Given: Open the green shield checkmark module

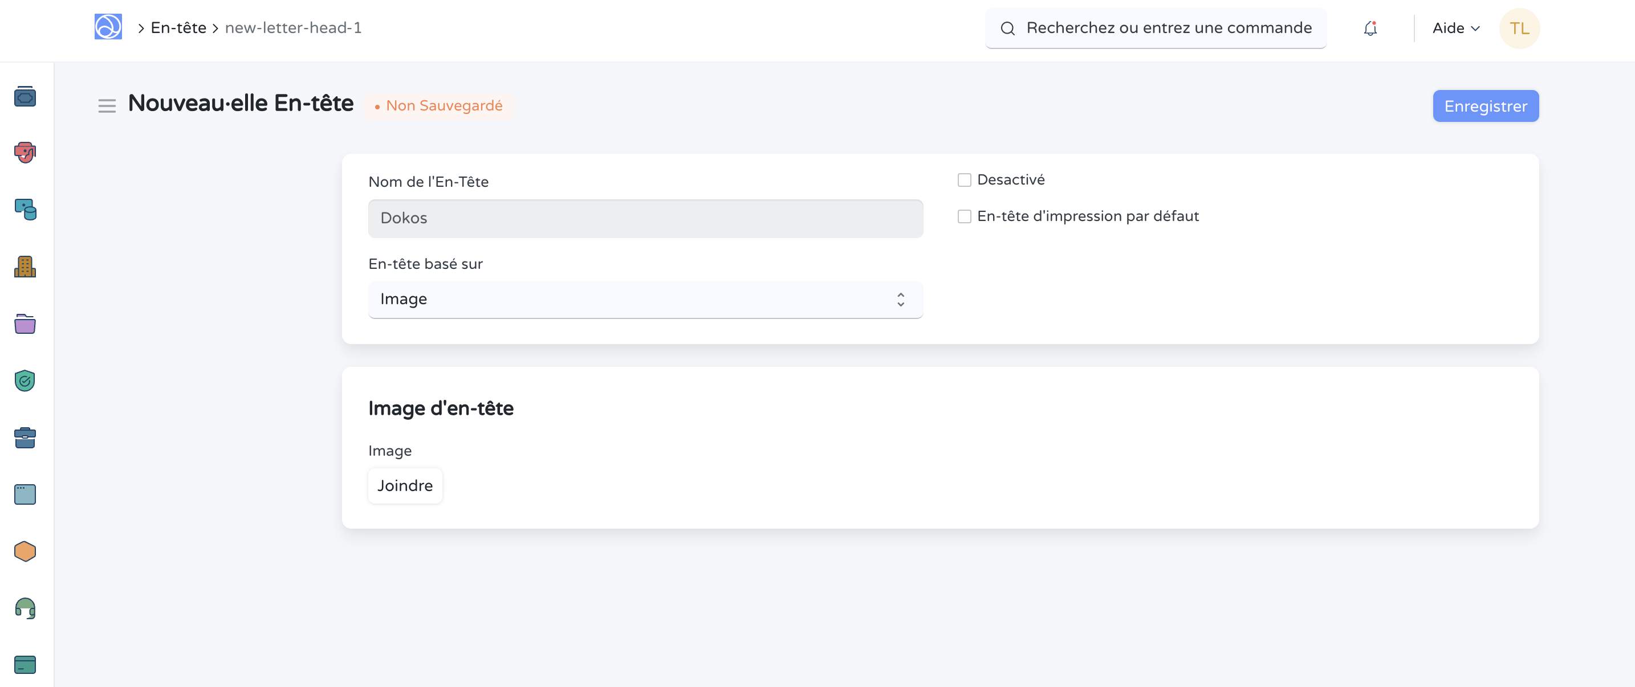Looking at the screenshot, I should [x=25, y=381].
